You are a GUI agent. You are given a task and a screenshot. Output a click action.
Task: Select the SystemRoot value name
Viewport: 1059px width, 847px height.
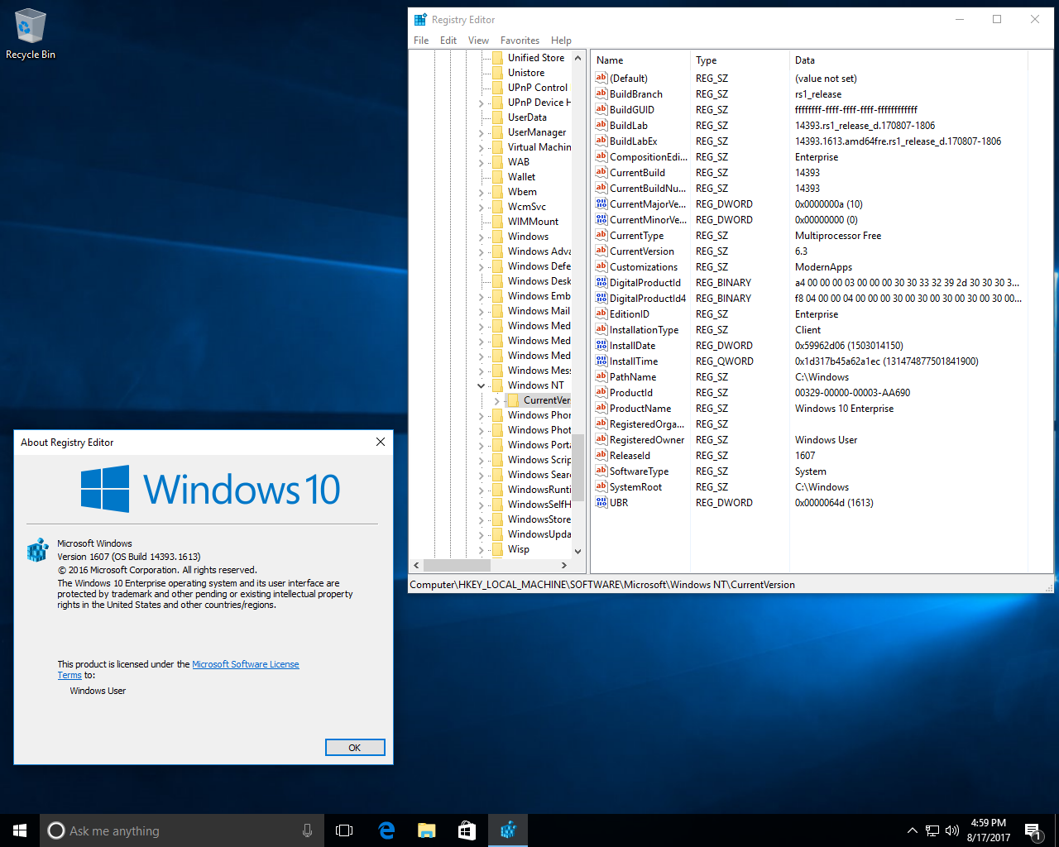click(x=635, y=486)
